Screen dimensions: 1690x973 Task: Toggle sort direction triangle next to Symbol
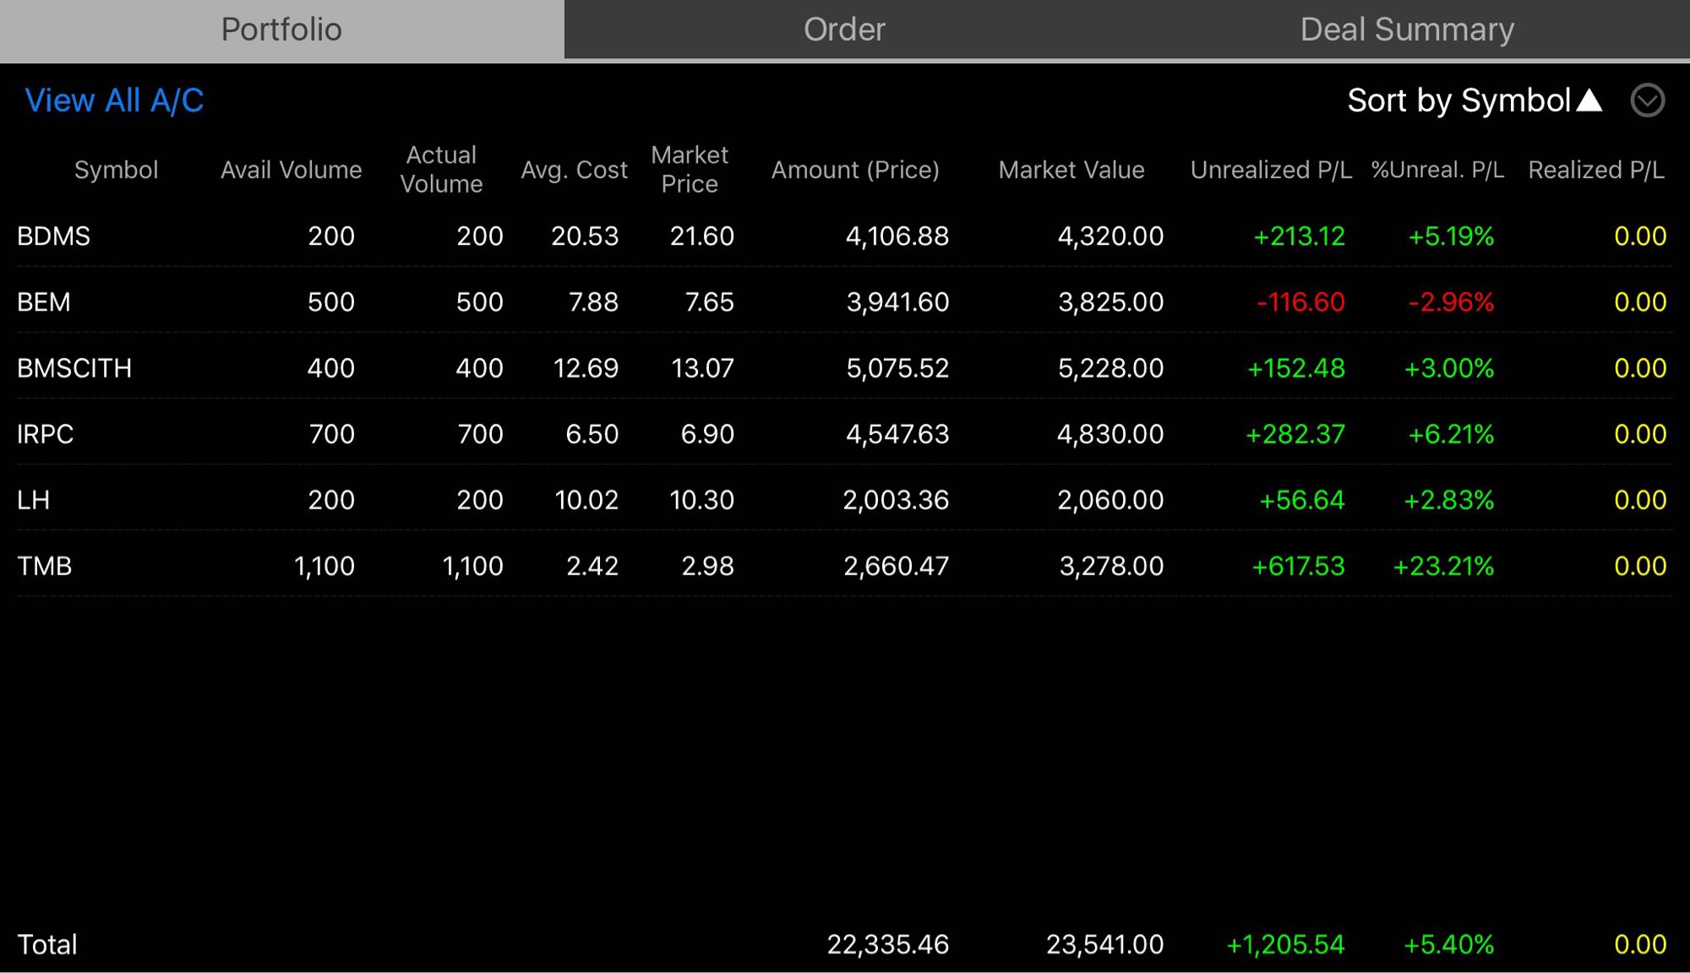(x=1589, y=101)
